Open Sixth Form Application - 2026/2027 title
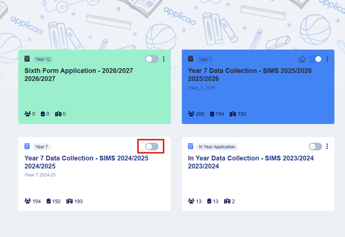 click(79, 75)
